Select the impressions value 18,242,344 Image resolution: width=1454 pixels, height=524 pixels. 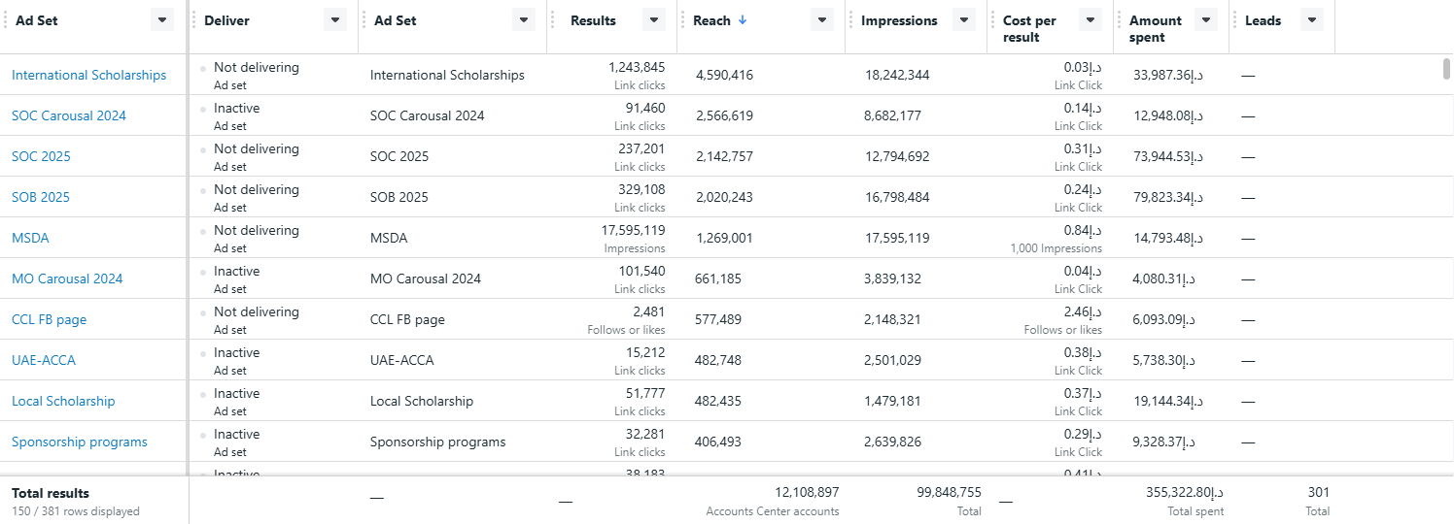[x=897, y=75]
